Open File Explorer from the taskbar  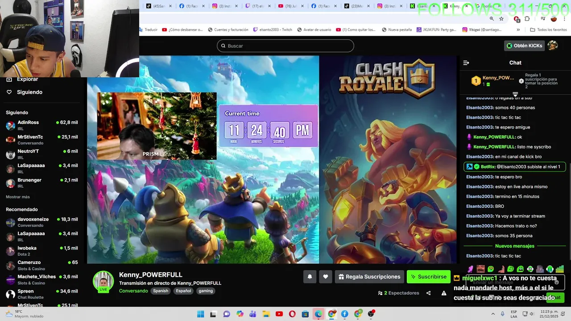click(x=266, y=314)
